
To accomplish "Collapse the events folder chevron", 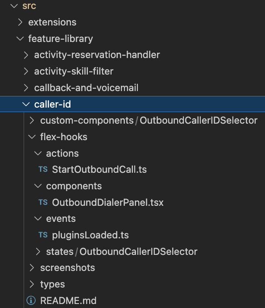I will [37, 219].
